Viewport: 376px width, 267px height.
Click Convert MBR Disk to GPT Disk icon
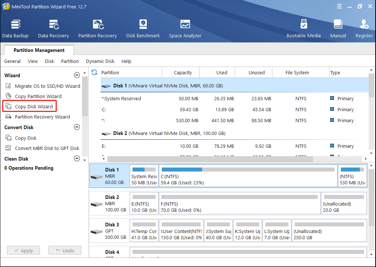(x=8, y=148)
